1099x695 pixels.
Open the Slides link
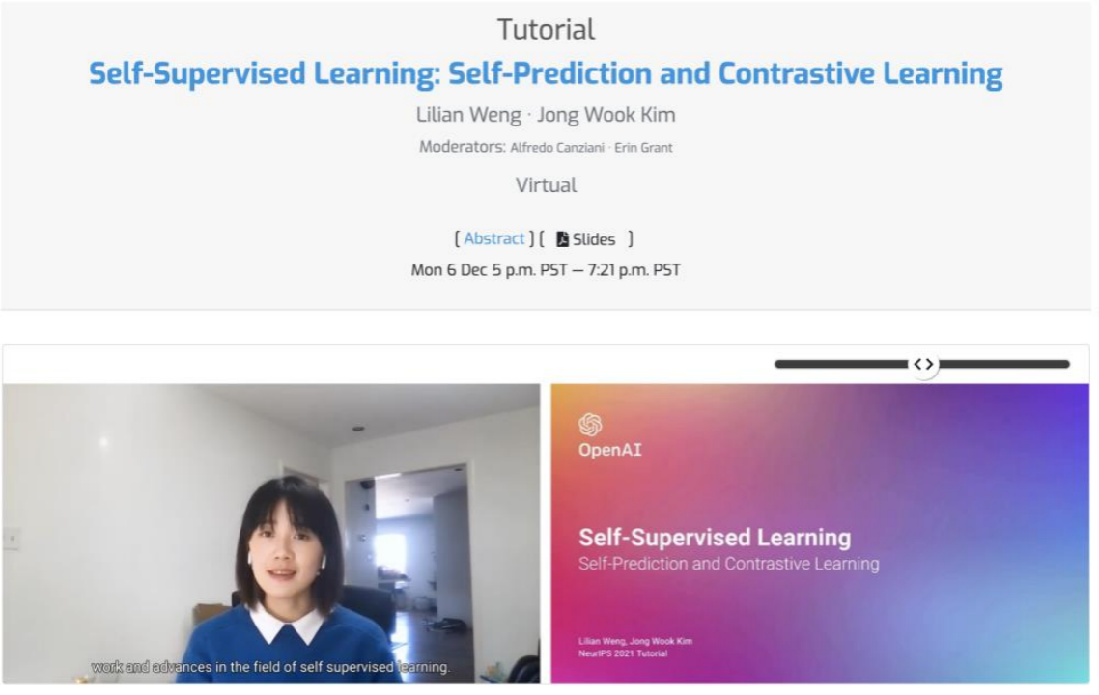(594, 239)
